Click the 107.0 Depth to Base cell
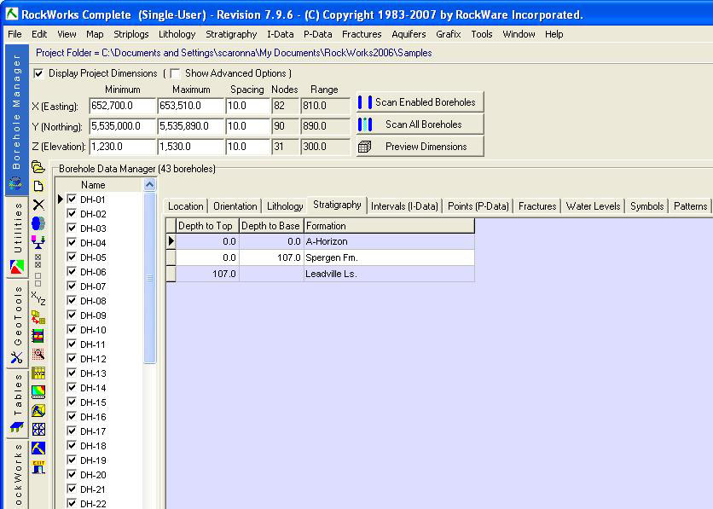The height and width of the screenshot is (509, 713). [271, 257]
